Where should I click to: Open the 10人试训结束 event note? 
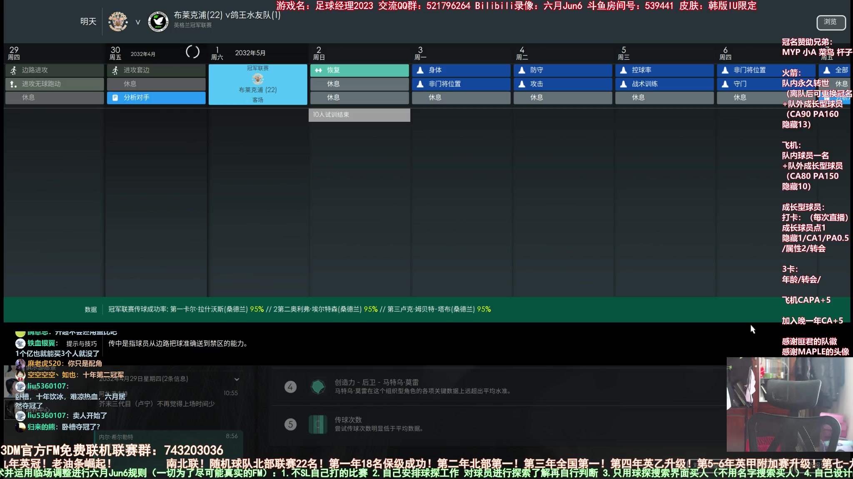pos(359,115)
